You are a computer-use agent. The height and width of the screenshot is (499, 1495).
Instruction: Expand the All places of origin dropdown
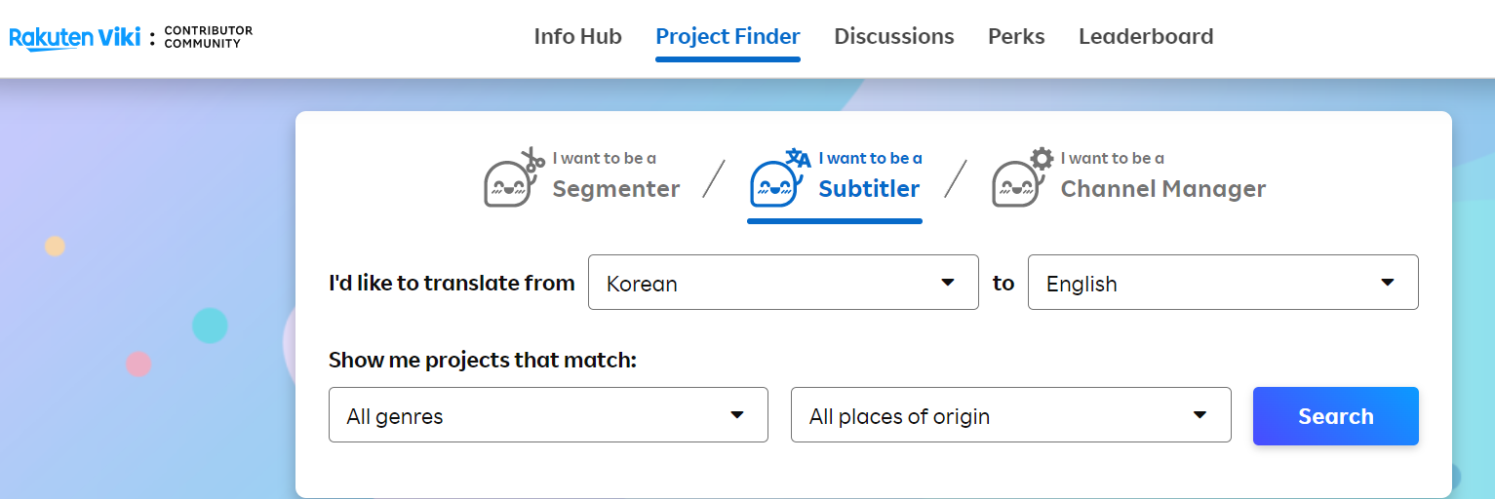[1009, 415]
